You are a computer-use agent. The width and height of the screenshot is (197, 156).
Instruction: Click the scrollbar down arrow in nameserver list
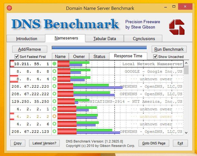186,133
